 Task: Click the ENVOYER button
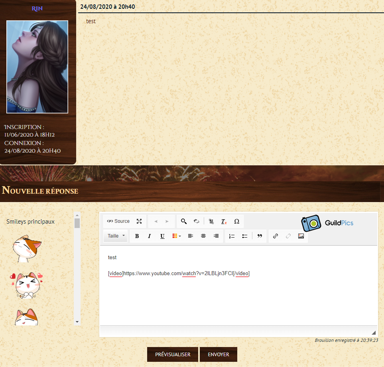[x=219, y=354]
